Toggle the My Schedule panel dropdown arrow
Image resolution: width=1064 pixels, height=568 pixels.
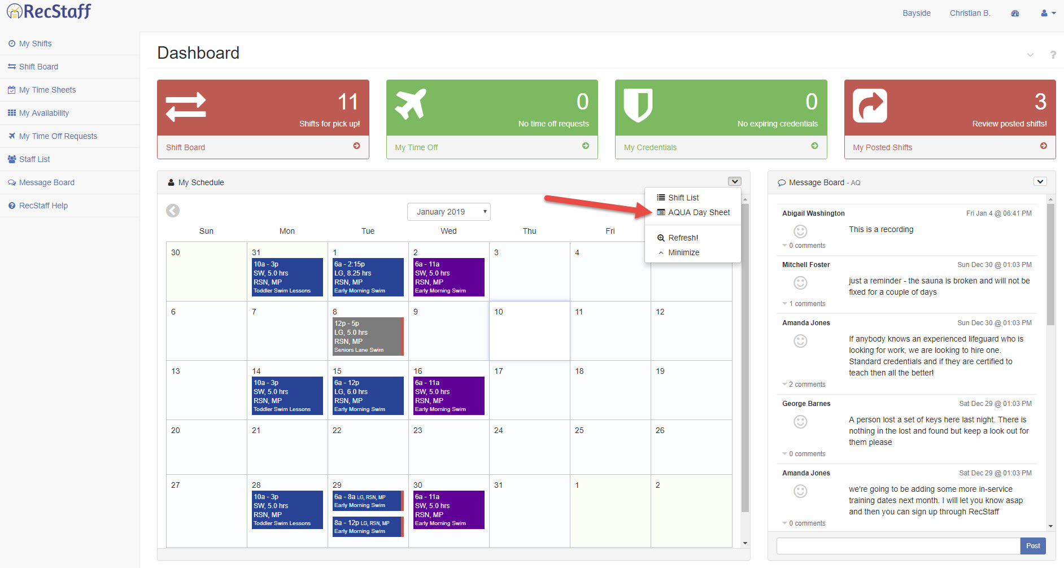[x=734, y=181]
